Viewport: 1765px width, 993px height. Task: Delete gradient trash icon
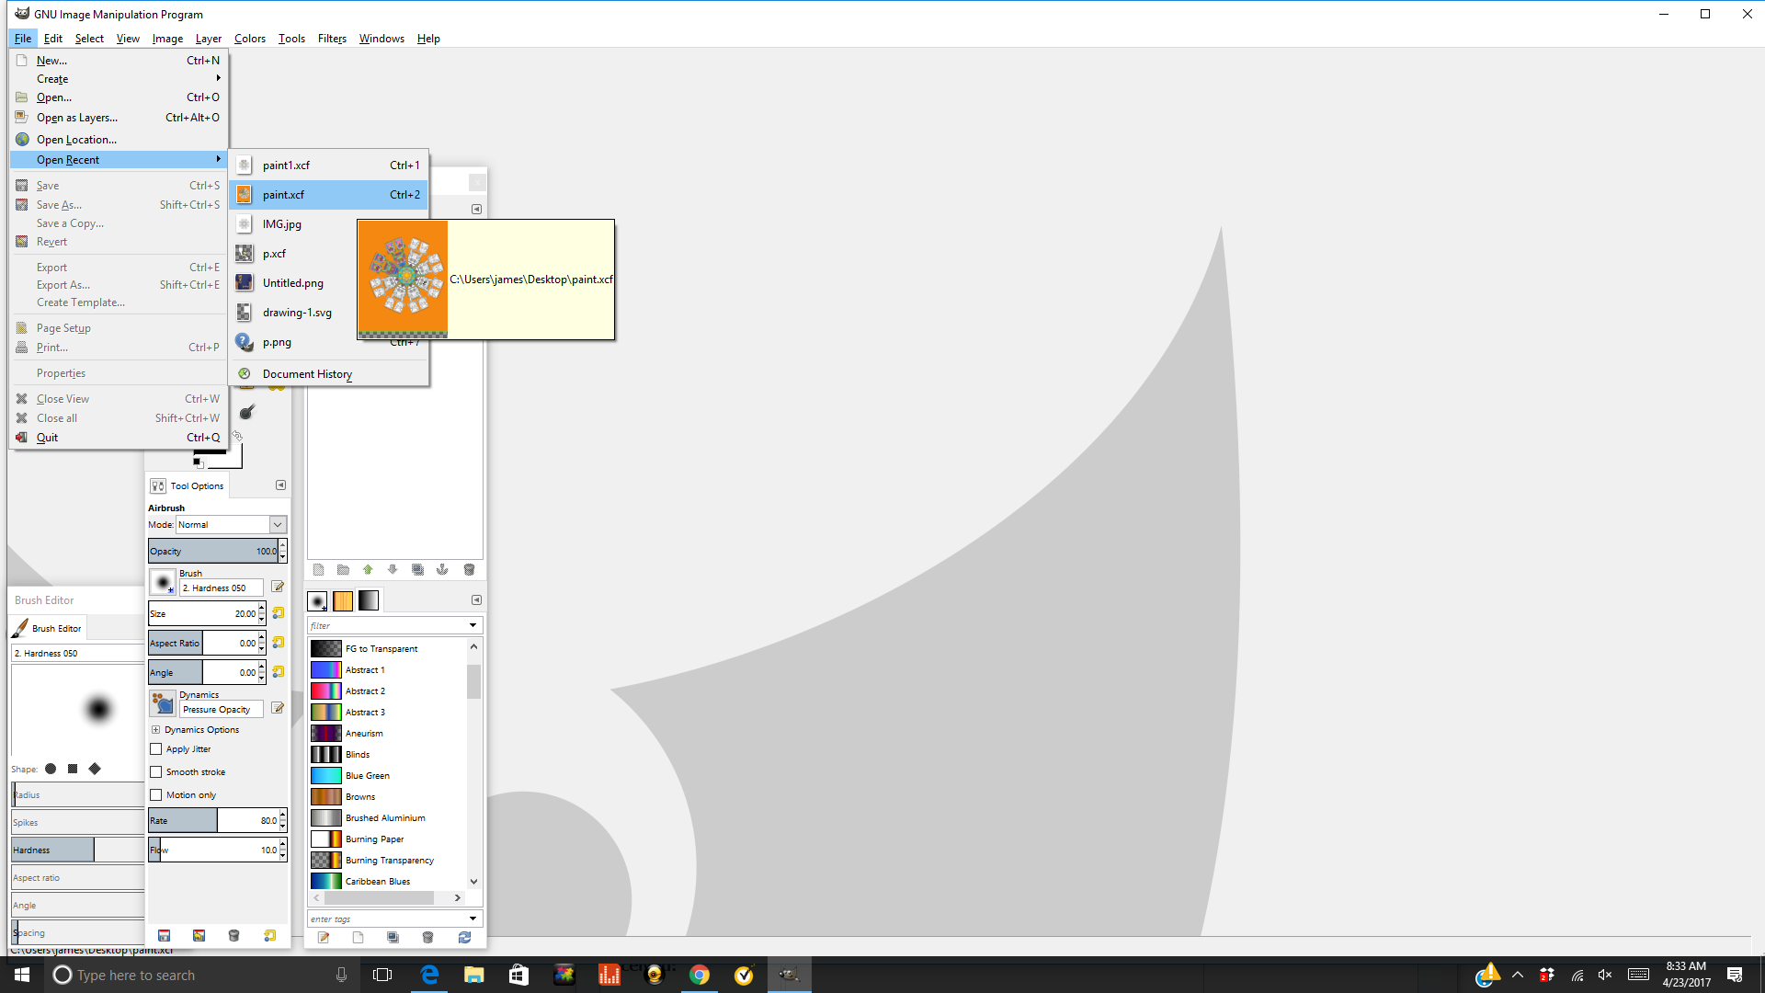427,938
